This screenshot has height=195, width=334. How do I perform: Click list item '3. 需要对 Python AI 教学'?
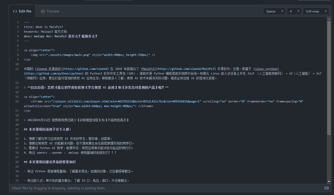click(79, 148)
